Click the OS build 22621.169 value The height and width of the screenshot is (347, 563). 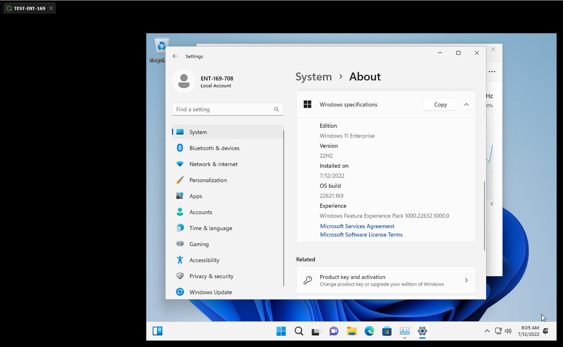click(332, 196)
